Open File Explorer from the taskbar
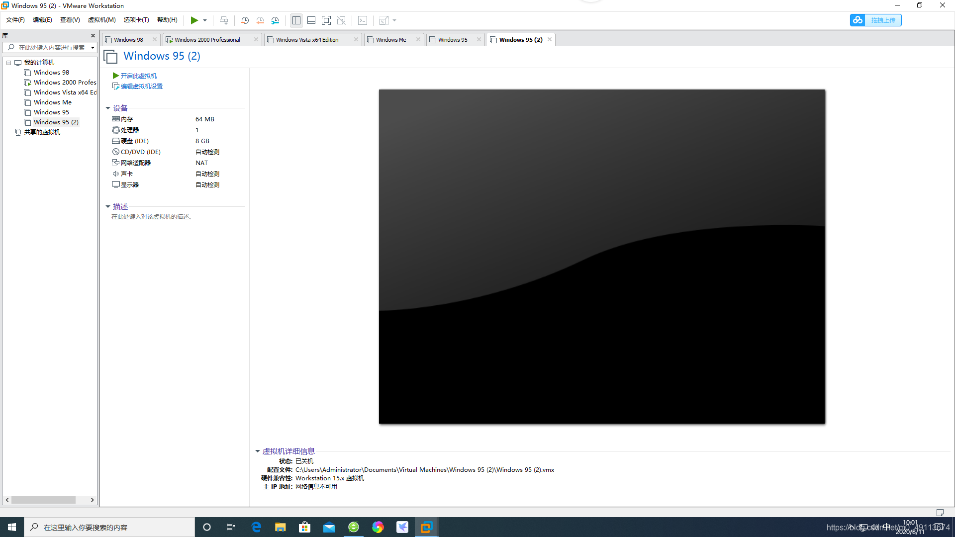Viewport: 955px width, 537px height. click(280, 527)
